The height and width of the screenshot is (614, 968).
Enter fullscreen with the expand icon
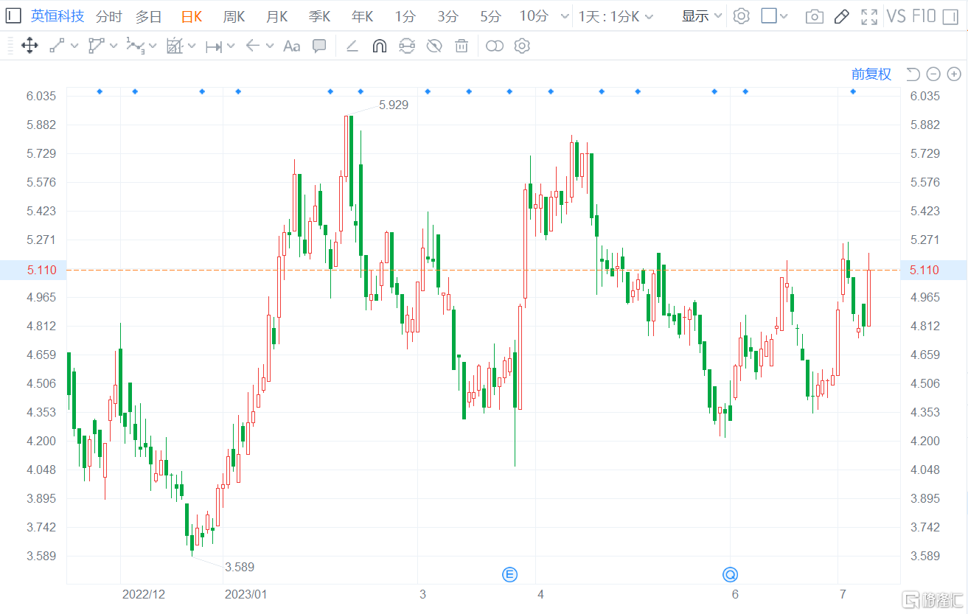click(869, 15)
